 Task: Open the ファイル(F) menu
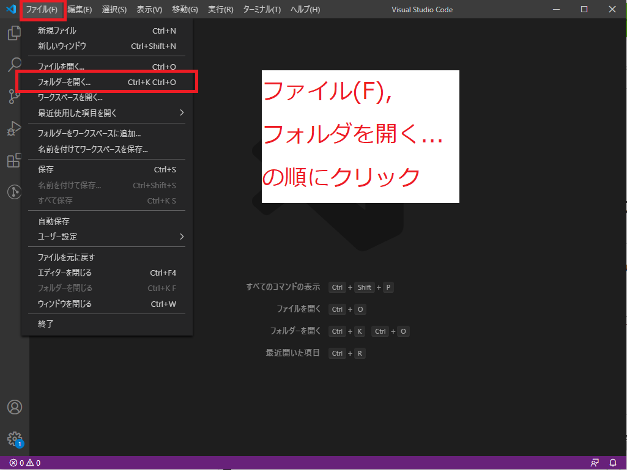(x=42, y=9)
